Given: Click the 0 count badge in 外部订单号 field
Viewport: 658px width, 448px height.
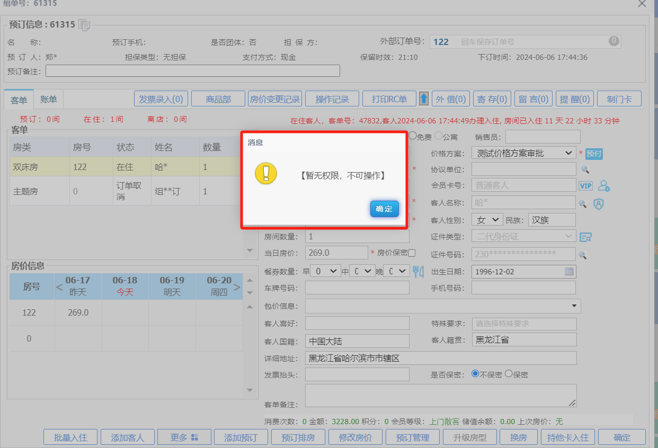Looking at the screenshot, I should click(x=613, y=41).
